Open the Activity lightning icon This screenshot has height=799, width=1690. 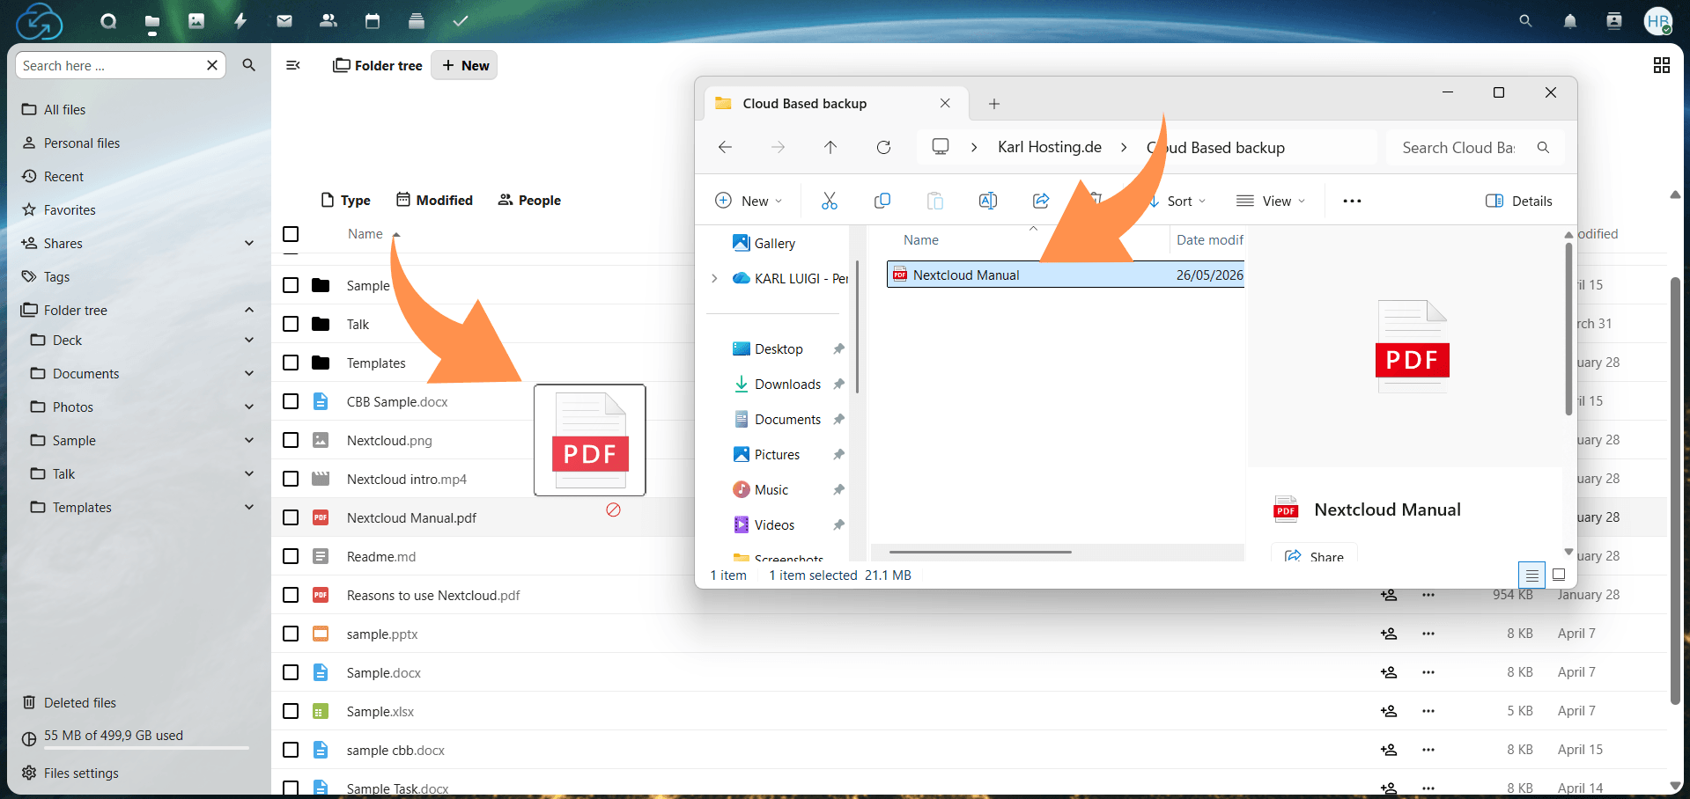(240, 21)
